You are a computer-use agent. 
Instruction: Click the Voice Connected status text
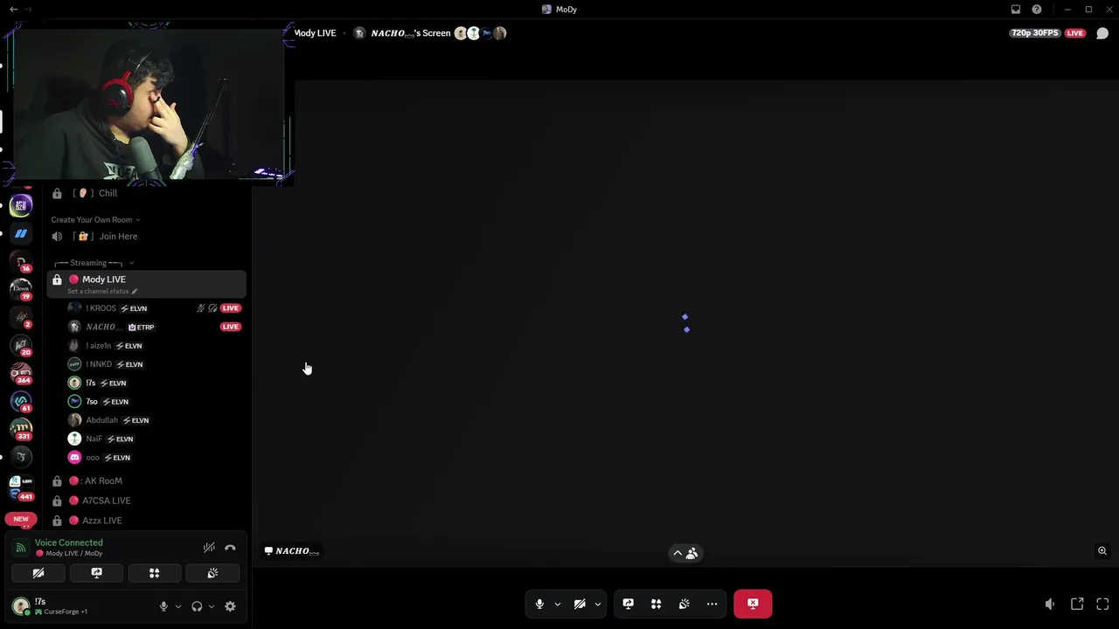68,543
